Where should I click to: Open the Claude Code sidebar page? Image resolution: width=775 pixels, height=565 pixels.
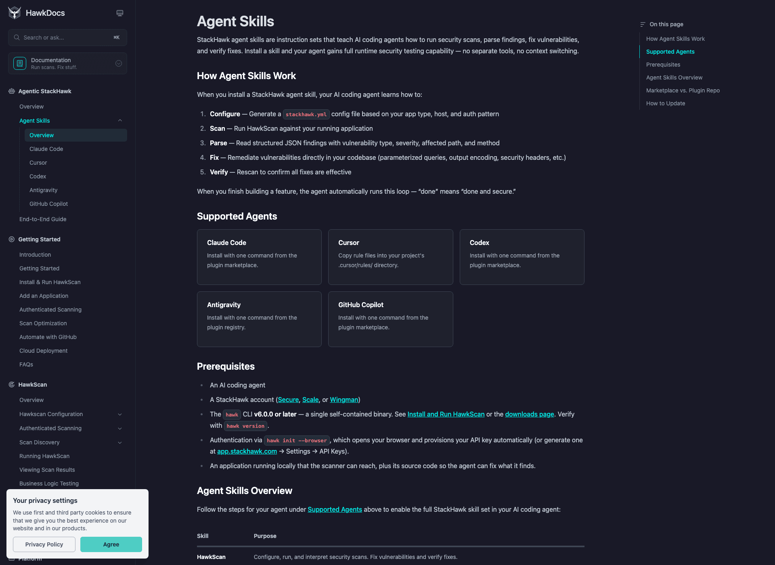[x=46, y=149]
